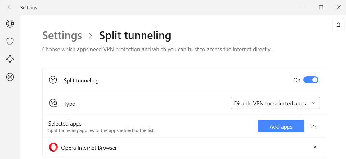
Task: Go back to Settings via breadcrumb
Action: pyautogui.click(x=62, y=36)
